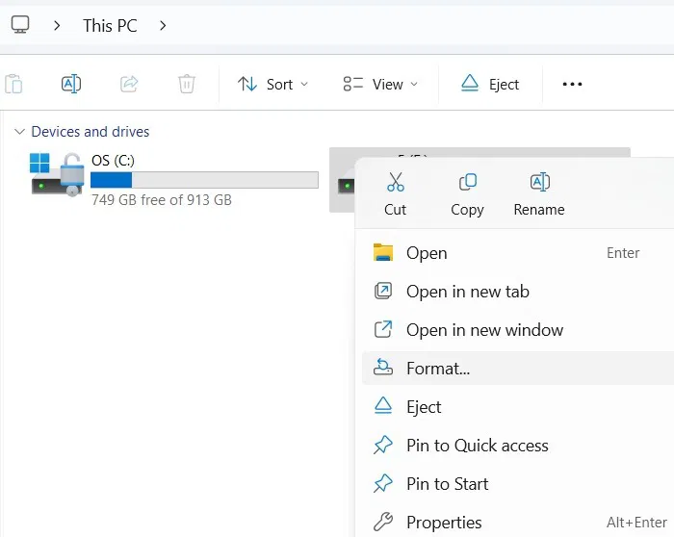Click the See more ellipsis button
Viewport: 674px width, 537px height.
pyautogui.click(x=572, y=85)
